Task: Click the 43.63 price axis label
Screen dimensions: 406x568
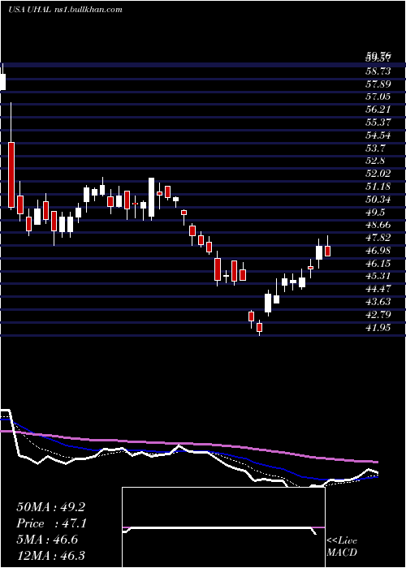Action: [x=378, y=301]
